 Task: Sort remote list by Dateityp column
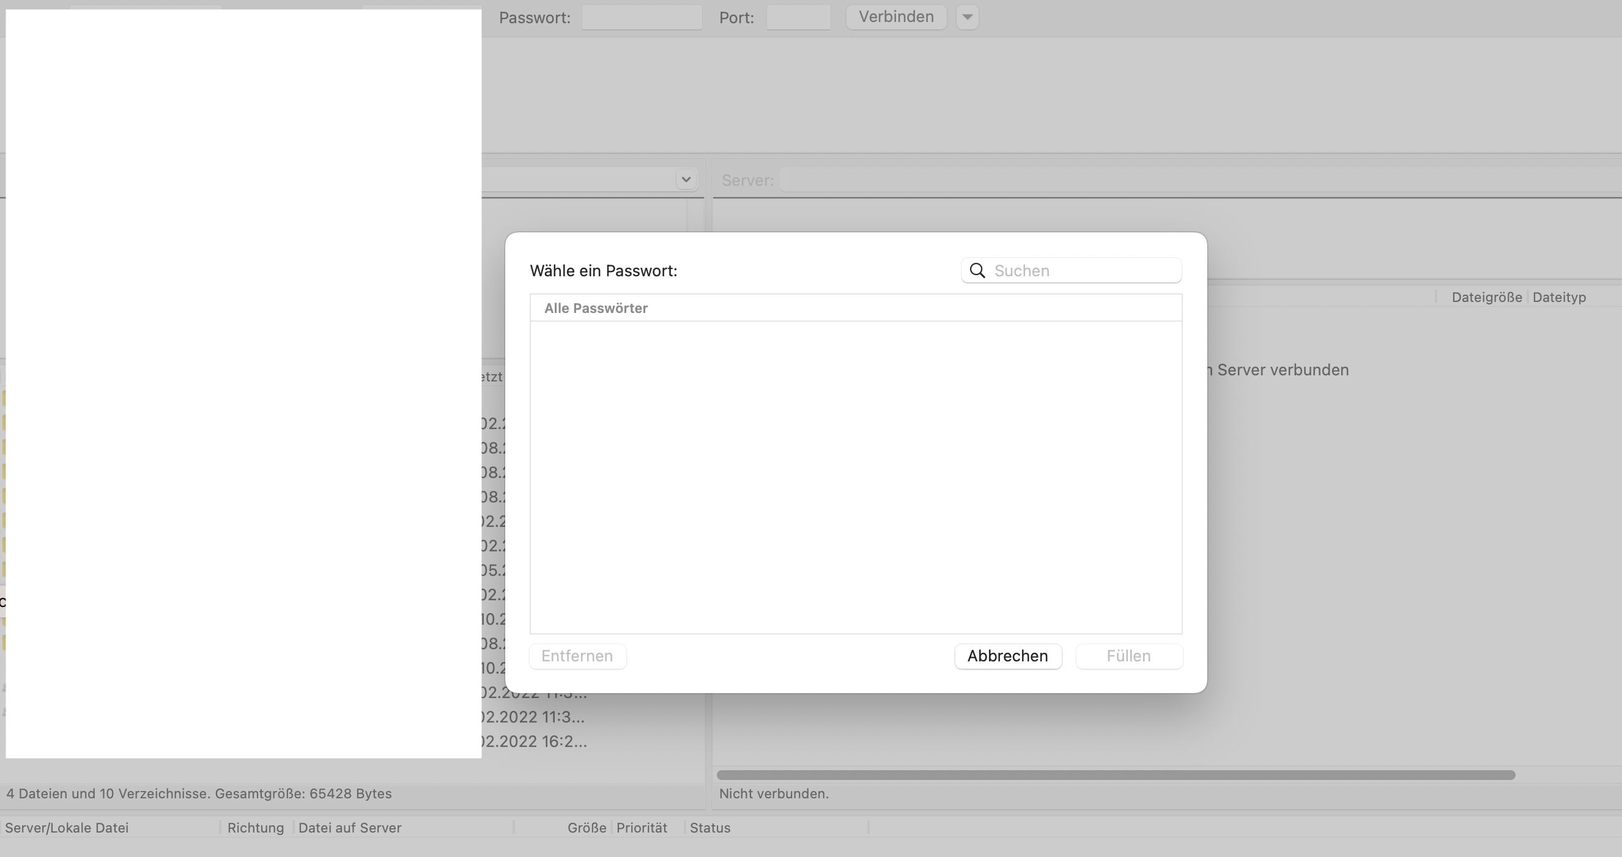point(1559,297)
